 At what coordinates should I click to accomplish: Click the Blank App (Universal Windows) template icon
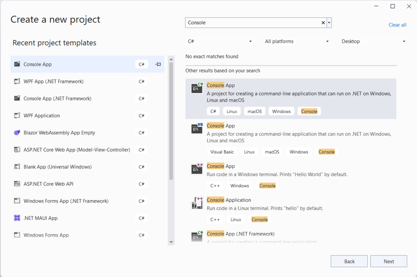point(17,167)
